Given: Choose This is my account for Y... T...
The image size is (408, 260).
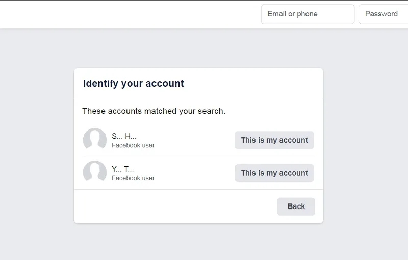Looking at the screenshot, I should point(274,173).
